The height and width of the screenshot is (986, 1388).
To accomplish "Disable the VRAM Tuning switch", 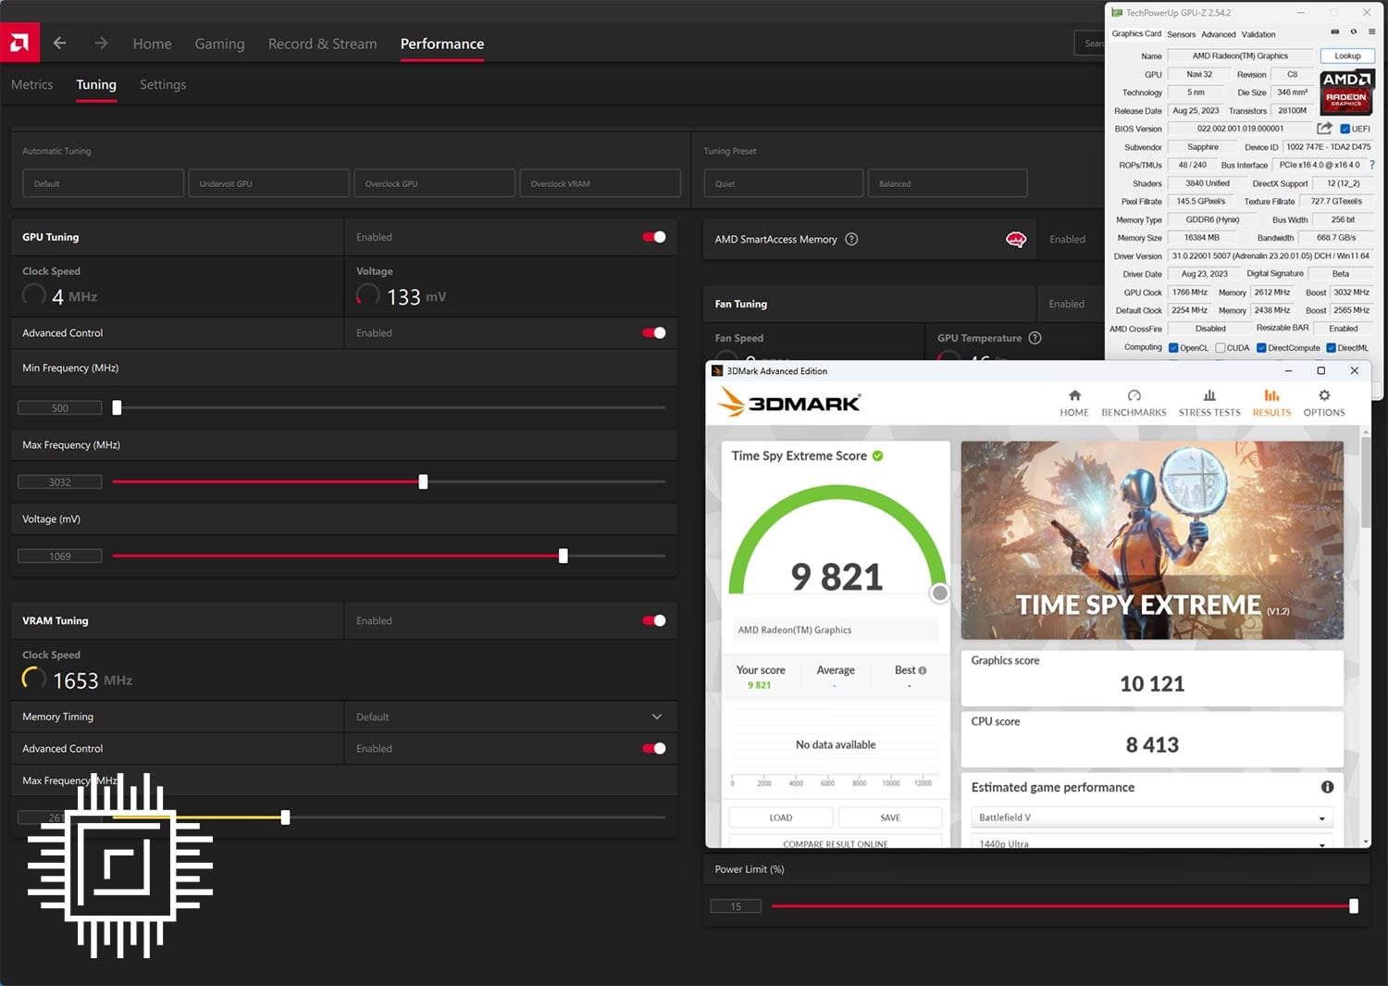I will [x=654, y=620].
